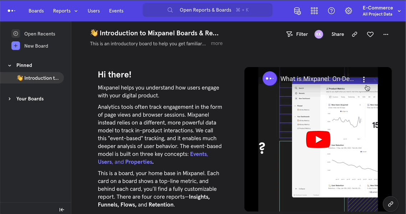Open the Reports dropdown menu
Viewport: 406px width, 214px height.
click(x=65, y=11)
